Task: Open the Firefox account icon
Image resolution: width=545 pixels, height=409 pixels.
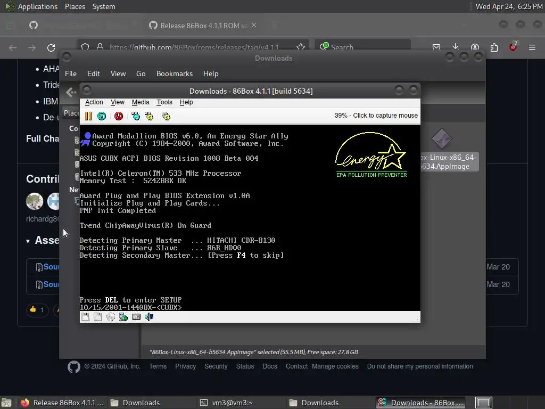Action: click(475, 47)
